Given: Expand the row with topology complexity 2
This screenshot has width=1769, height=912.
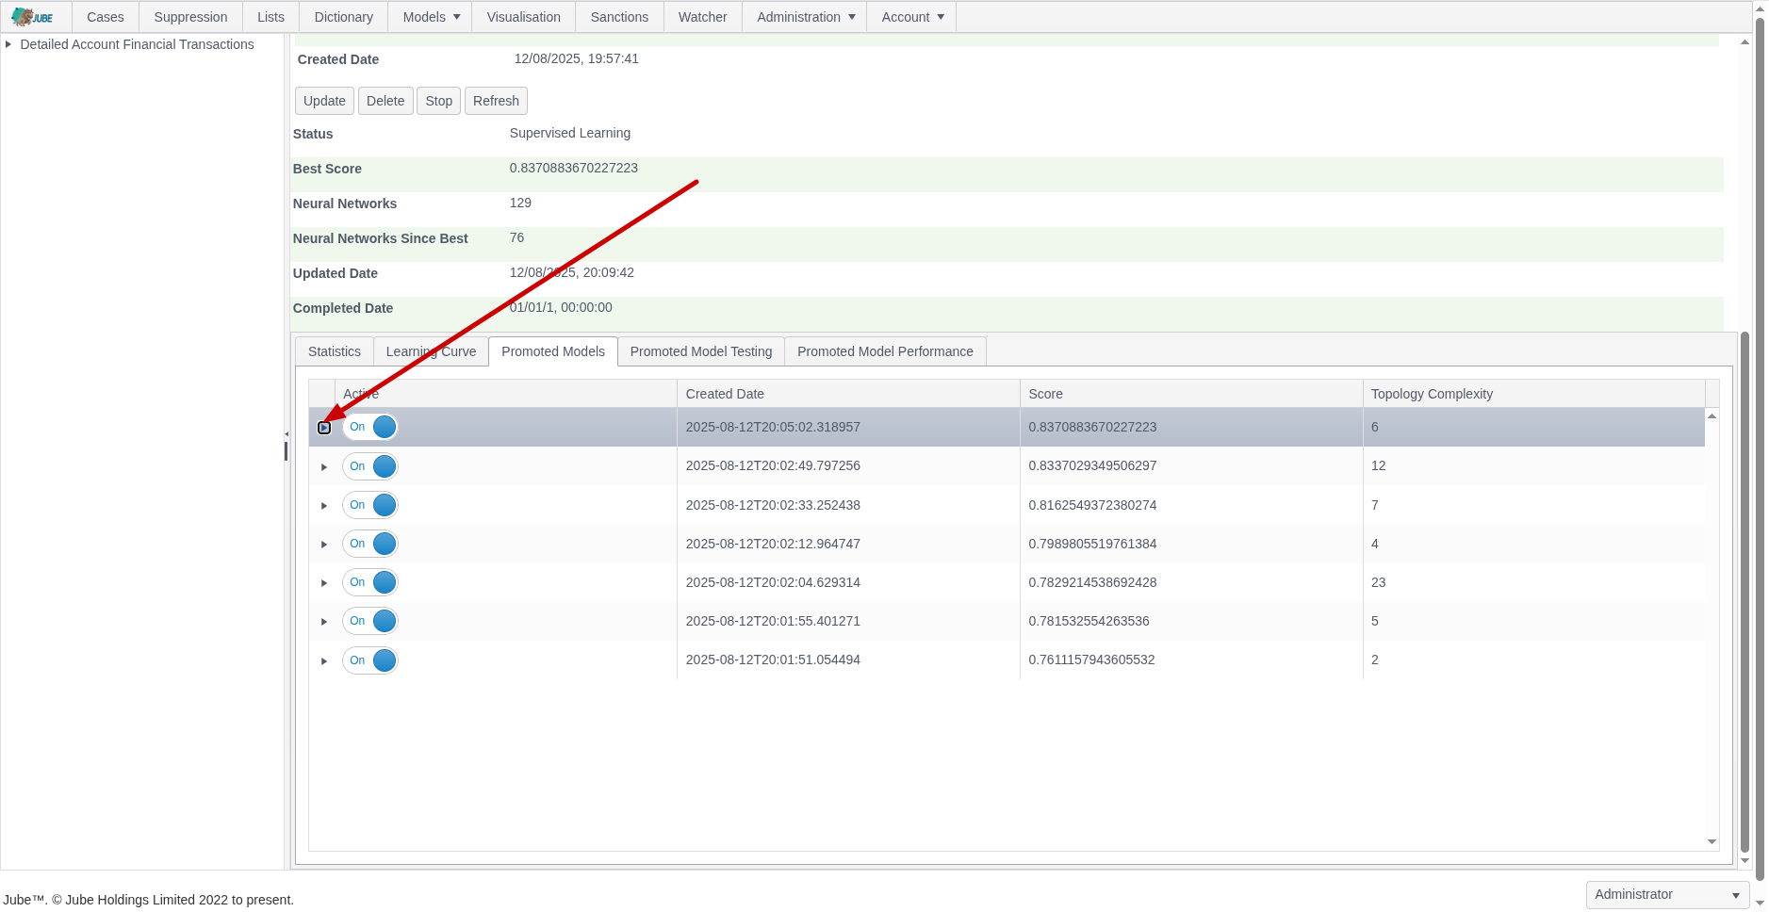Looking at the screenshot, I should (x=324, y=661).
